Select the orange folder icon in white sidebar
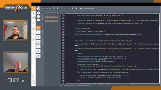Viewport: 161px width, 90px height. click(33, 18)
